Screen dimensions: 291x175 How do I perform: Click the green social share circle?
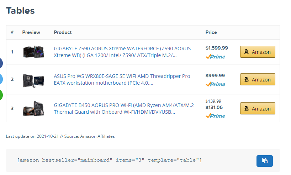coord(1,95)
